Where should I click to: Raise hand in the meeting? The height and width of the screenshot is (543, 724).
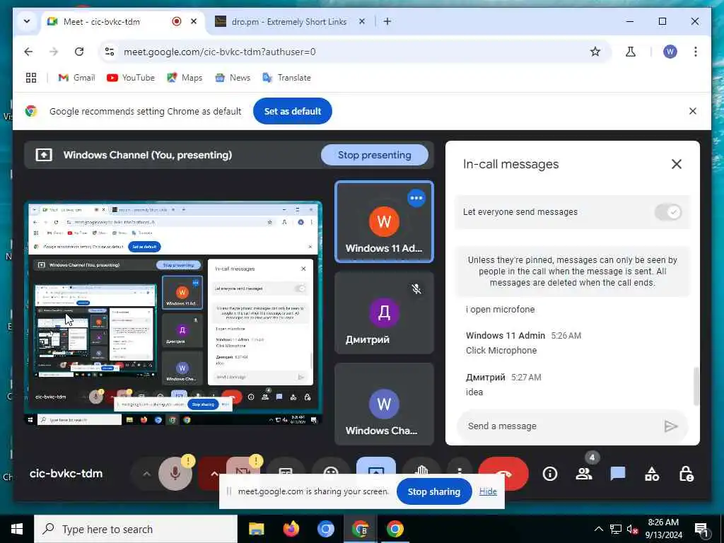click(x=421, y=465)
